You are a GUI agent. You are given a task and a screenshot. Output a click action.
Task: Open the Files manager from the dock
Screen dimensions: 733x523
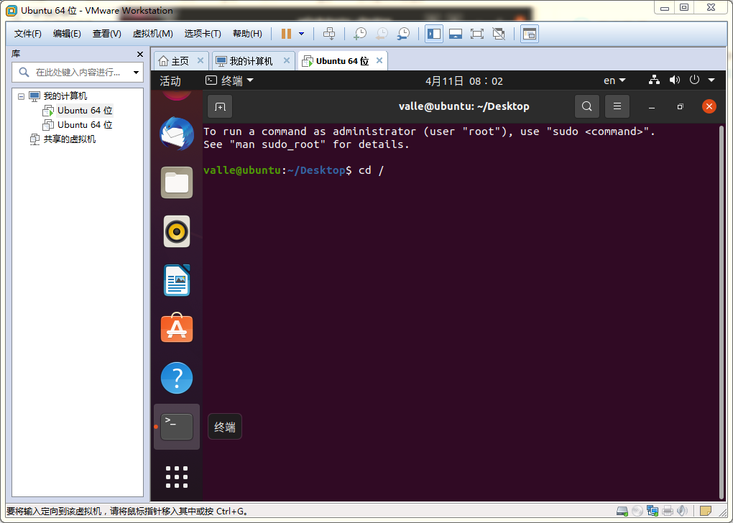(177, 182)
